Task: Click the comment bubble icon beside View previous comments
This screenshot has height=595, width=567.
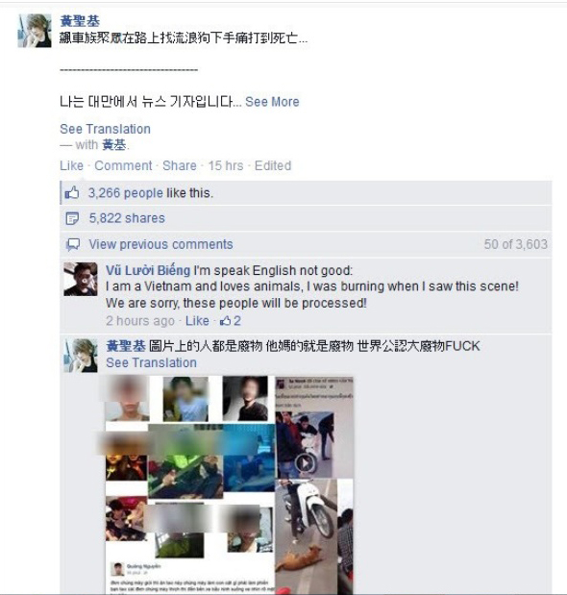Action: (x=73, y=245)
